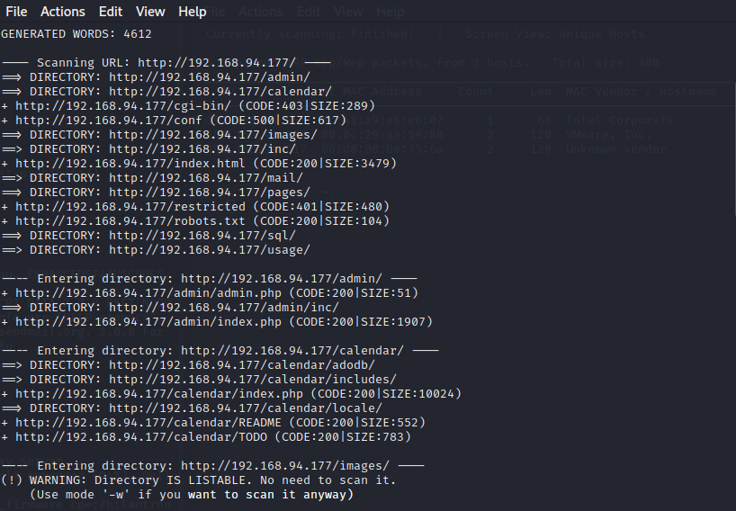
Task: Click the calendar/adodb/ directory URL
Action: 242,365
